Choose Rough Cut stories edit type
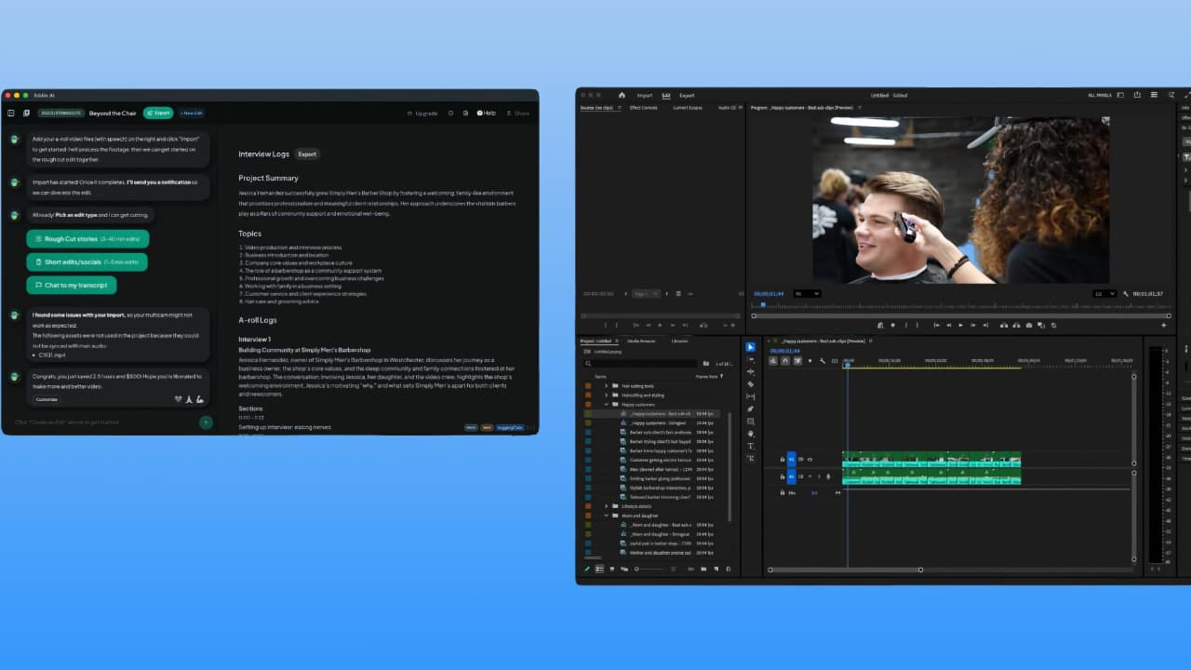Image resolution: width=1191 pixels, height=670 pixels. [x=87, y=239]
